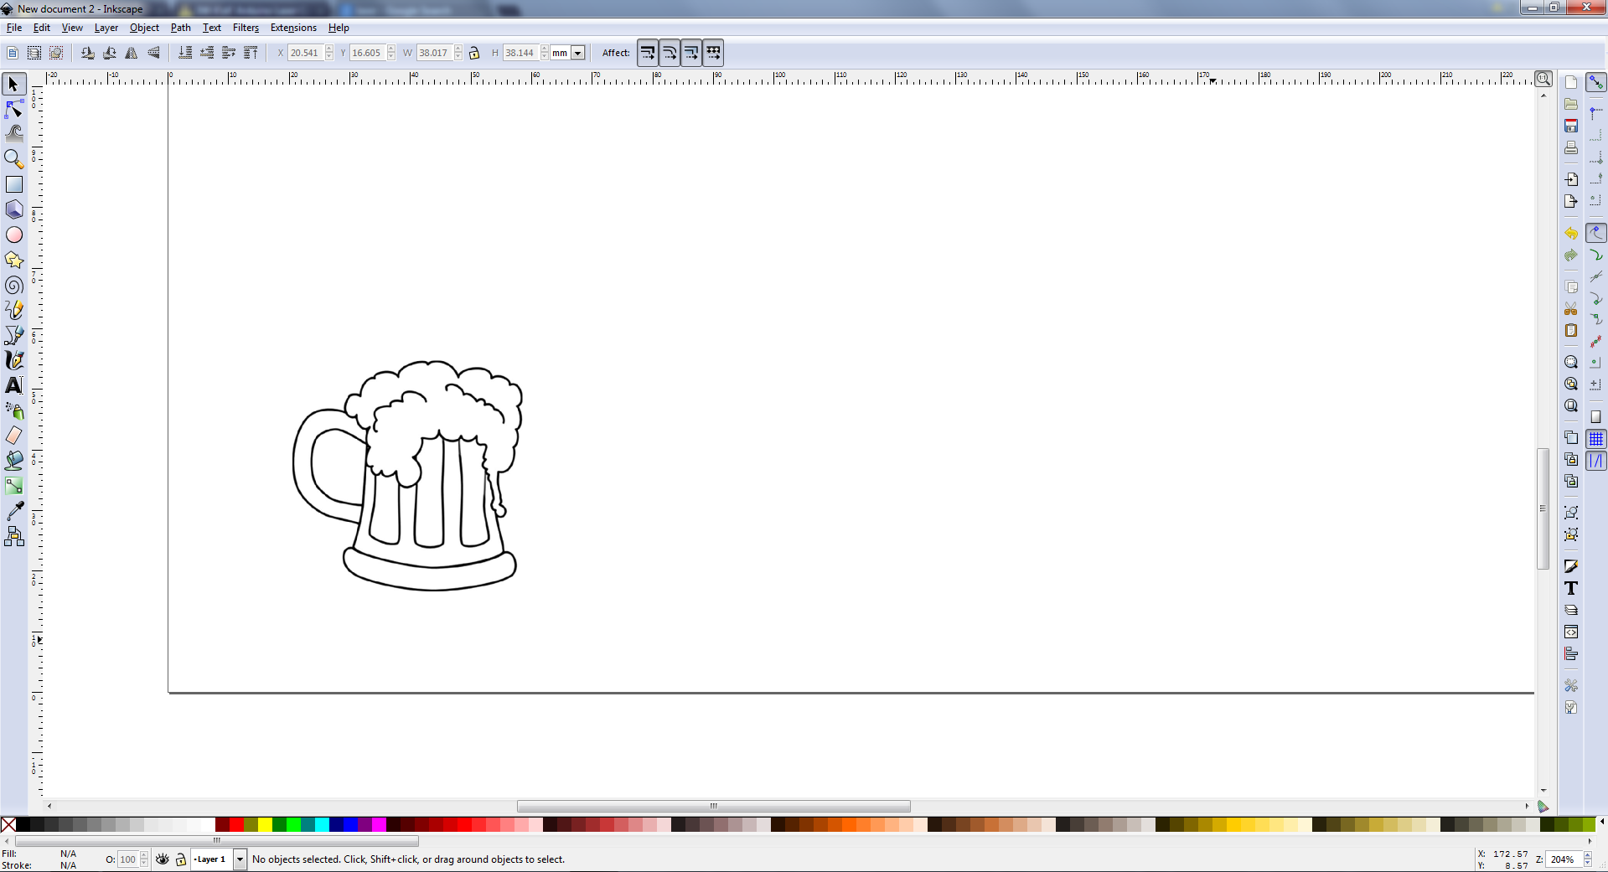Toggle layer visibility eye in status bar
The image size is (1608, 872).
pos(163,859)
